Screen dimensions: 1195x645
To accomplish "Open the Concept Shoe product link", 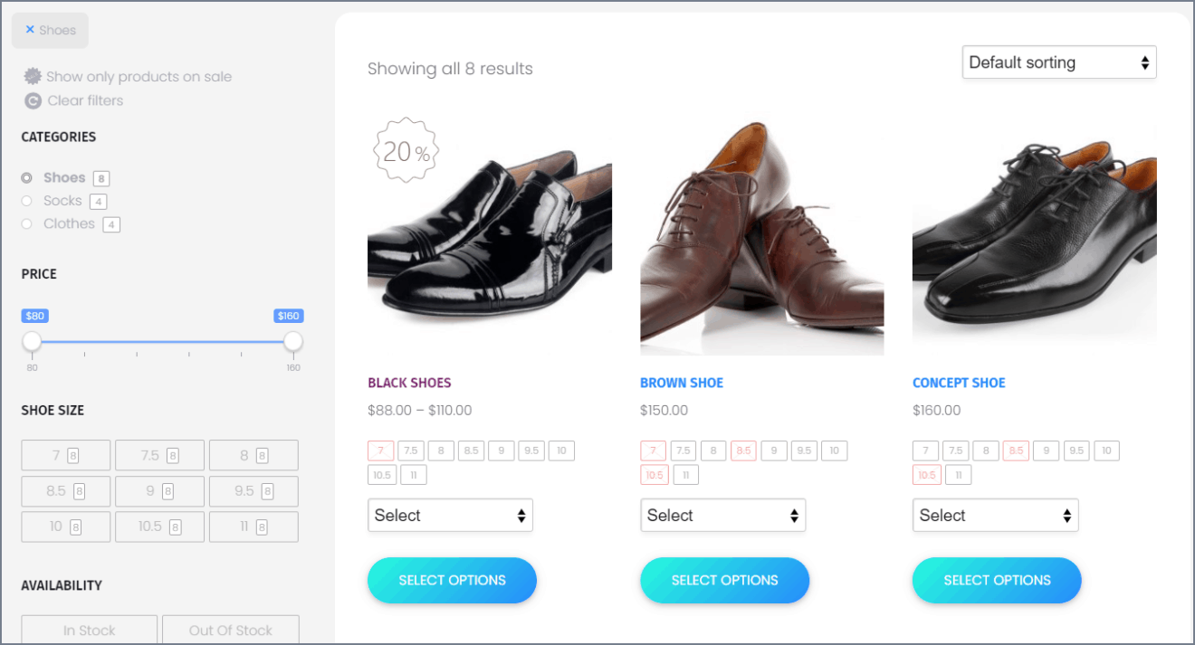I will point(959,382).
